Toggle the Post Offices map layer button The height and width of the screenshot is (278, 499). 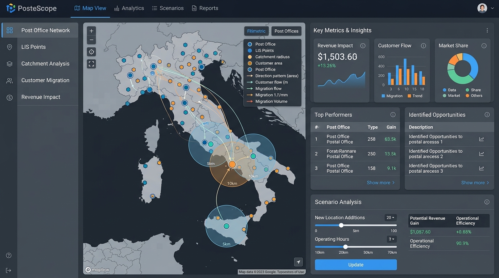286,31
